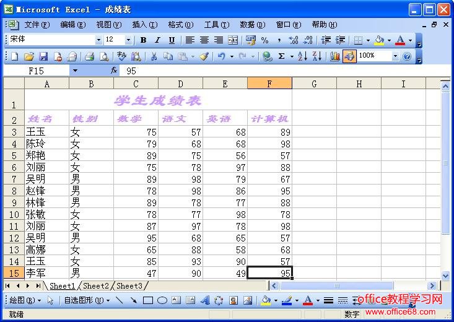Screen dimensions: 454x322
Task: Apply percent style to cell
Action: [x=264, y=40]
